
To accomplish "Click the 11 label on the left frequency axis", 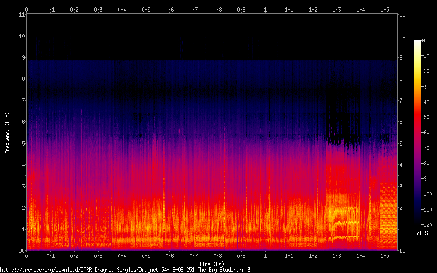I will [x=21, y=15].
